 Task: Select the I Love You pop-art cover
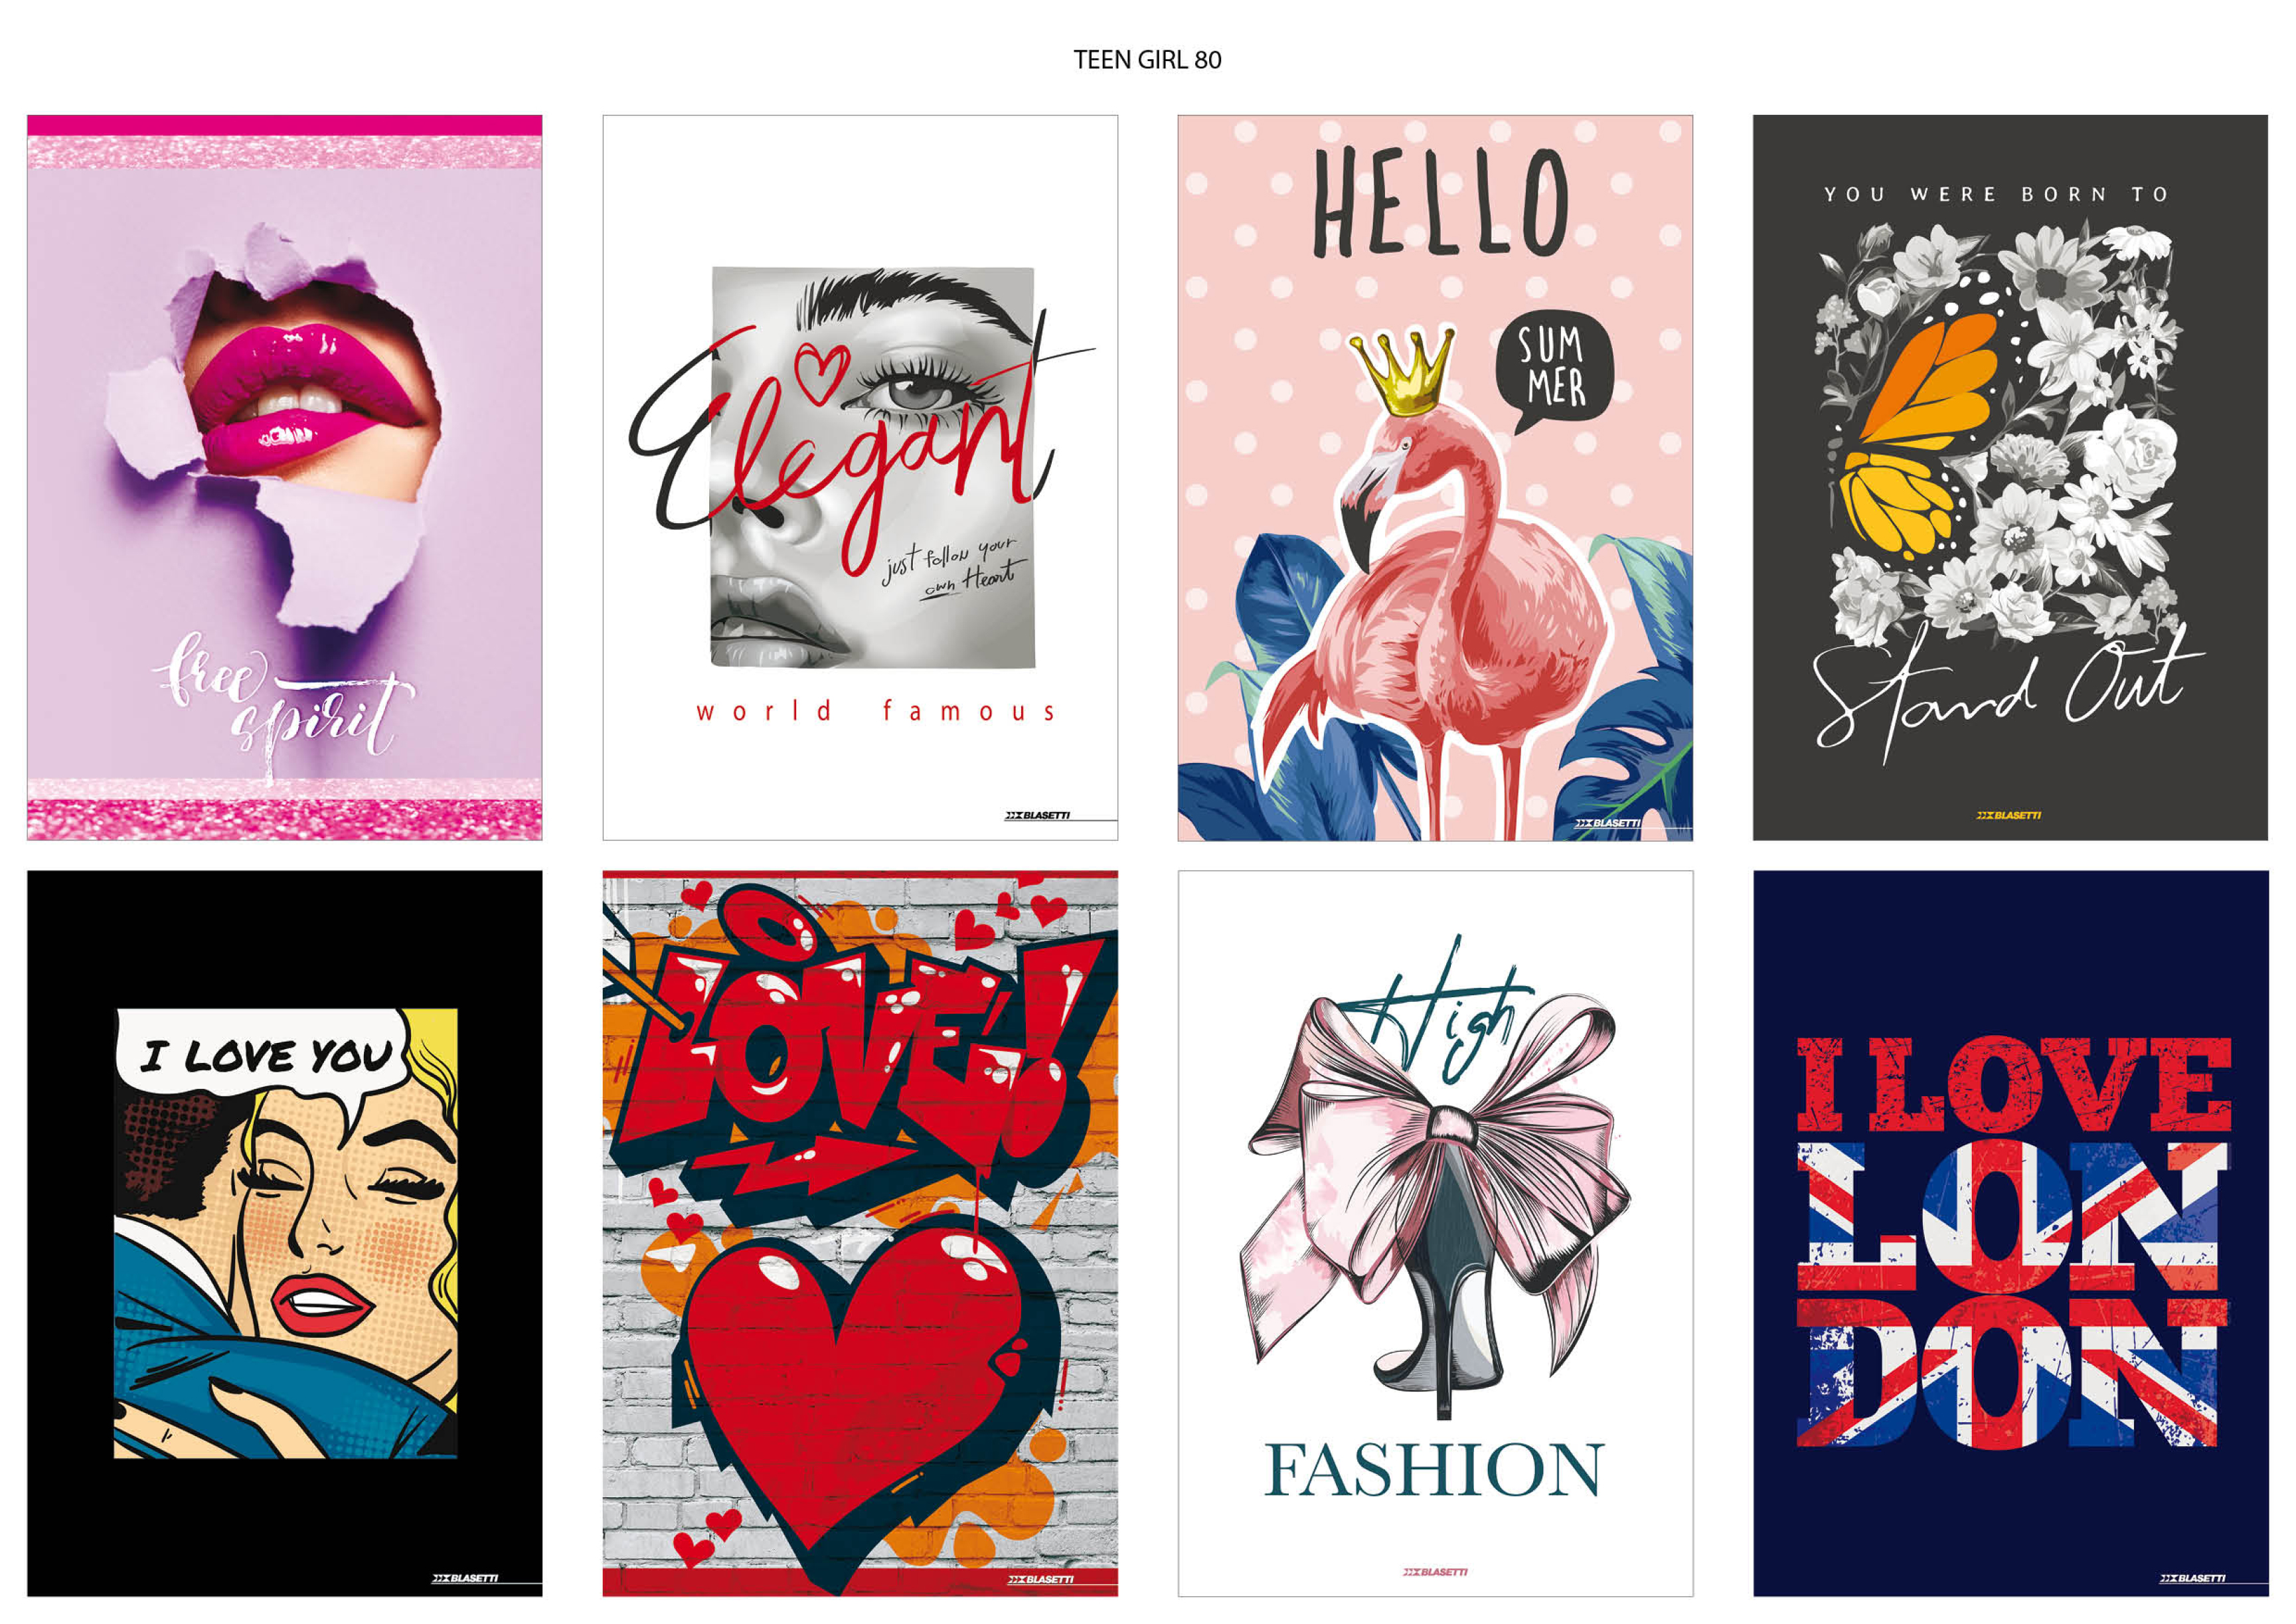pyautogui.click(x=285, y=1233)
